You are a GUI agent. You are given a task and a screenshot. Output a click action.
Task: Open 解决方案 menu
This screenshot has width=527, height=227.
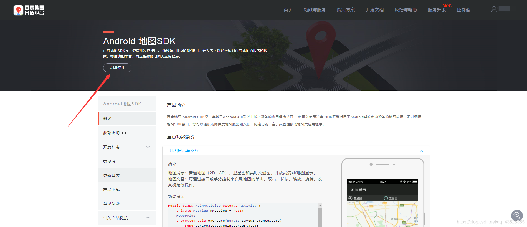(x=346, y=10)
